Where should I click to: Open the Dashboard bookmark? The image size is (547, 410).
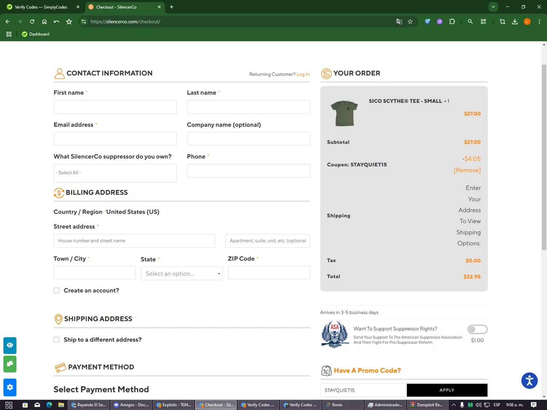tap(35, 34)
